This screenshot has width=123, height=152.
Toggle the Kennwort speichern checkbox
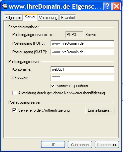(53, 86)
